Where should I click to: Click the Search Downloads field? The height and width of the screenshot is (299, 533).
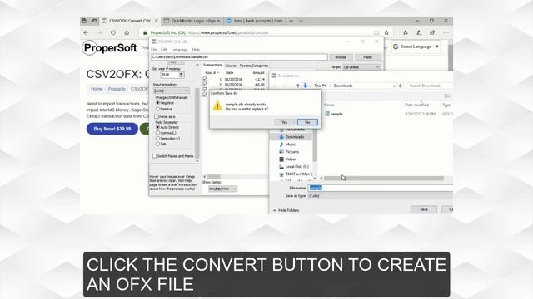click(430, 86)
